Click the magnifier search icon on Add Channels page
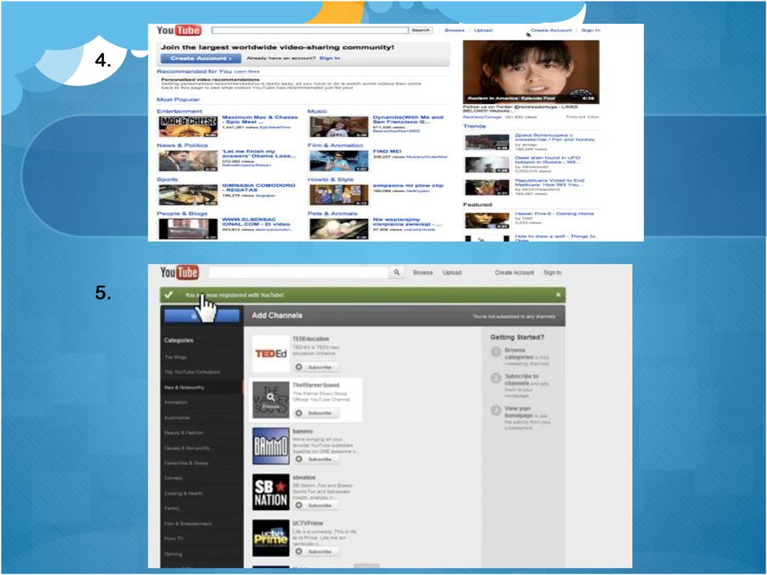 coord(397,273)
